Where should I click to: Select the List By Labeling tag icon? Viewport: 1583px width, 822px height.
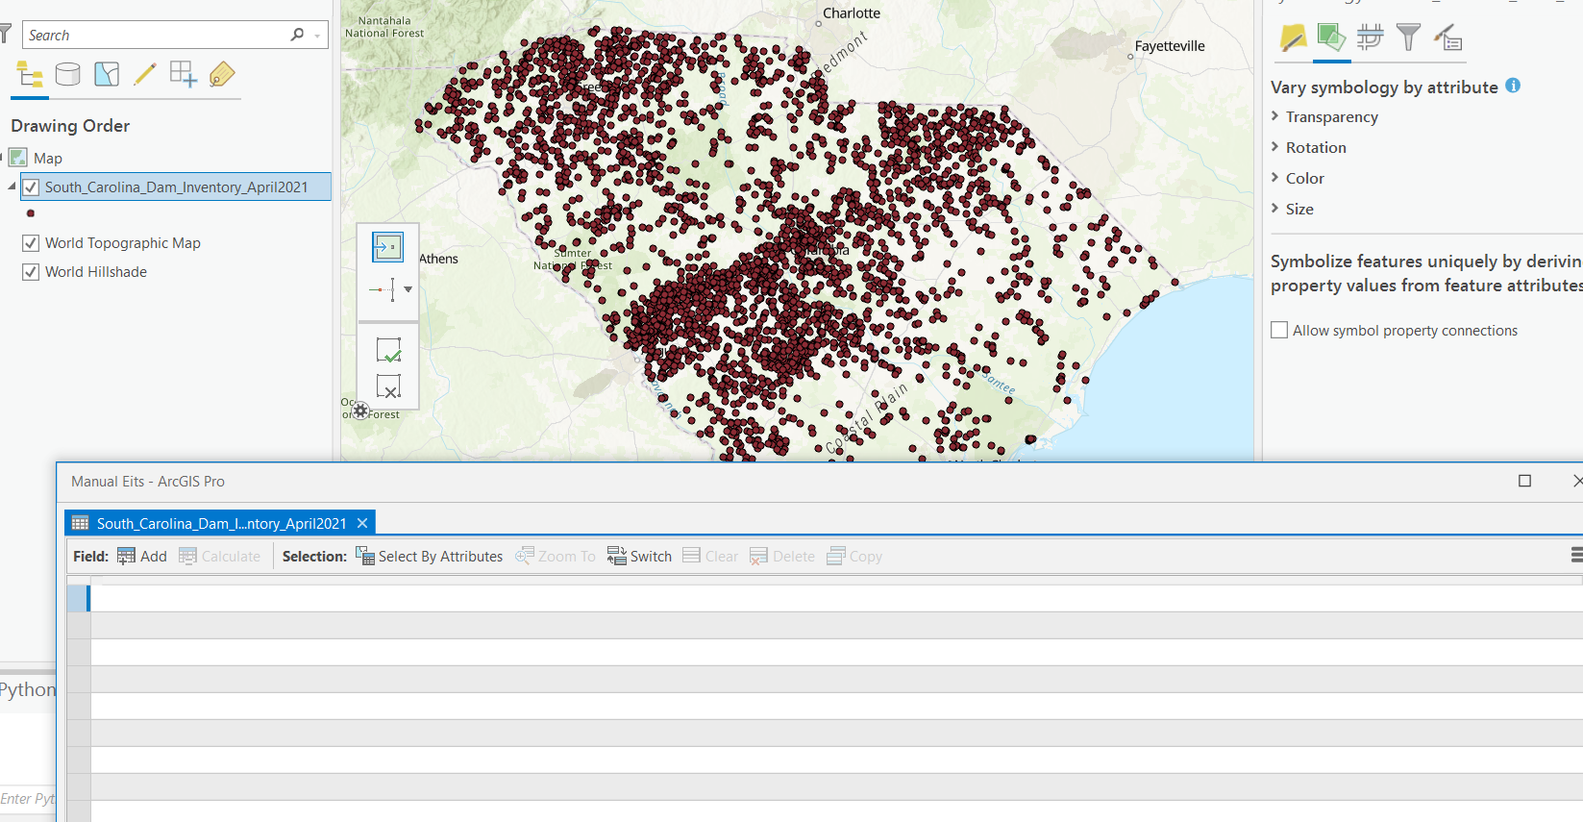click(x=222, y=74)
